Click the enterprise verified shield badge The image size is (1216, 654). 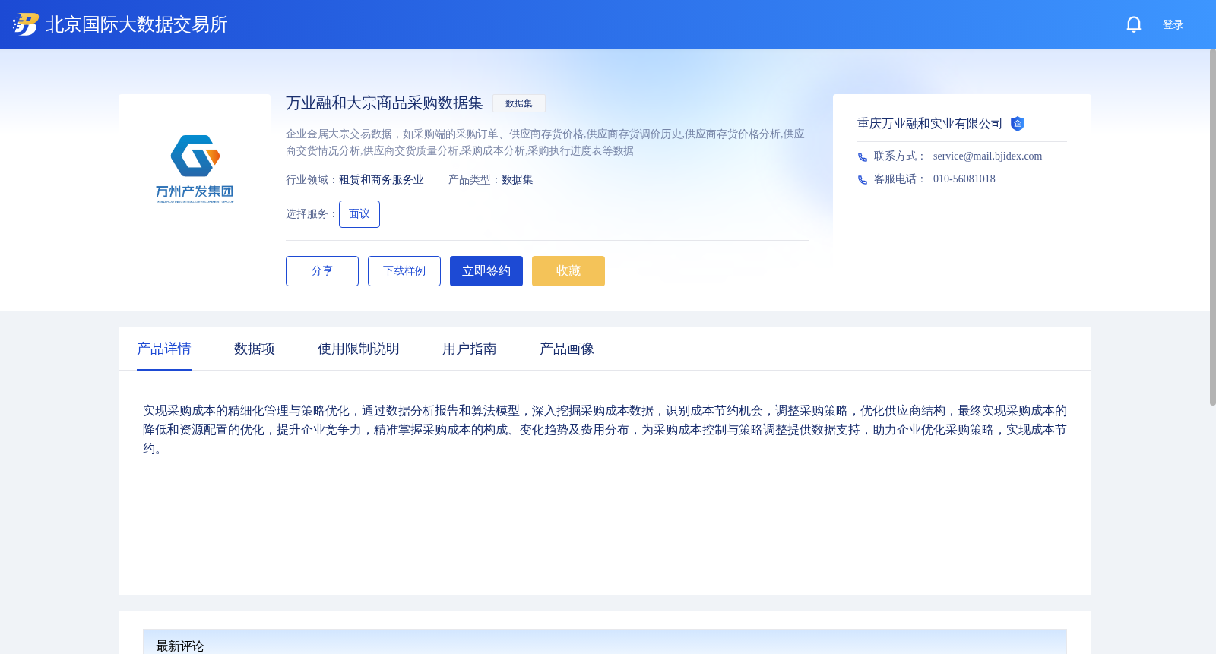coord(1018,124)
